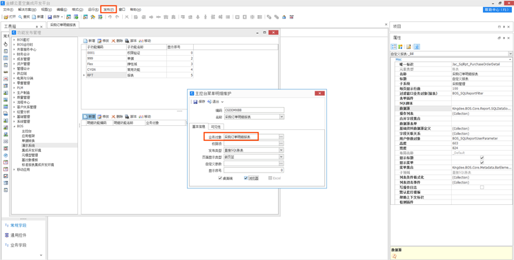This screenshot has width=514, height=260.
Task: Select the RPT row in sub-function table
Action: click(x=137, y=75)
